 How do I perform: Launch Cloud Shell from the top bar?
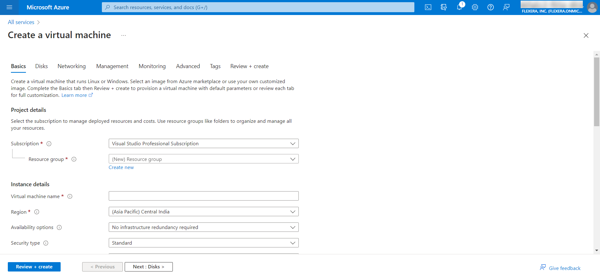coord(428,7)
